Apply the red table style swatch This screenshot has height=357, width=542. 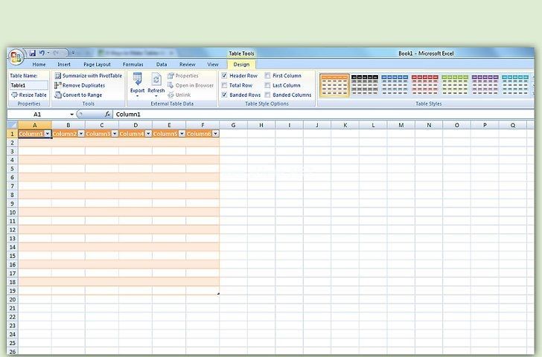(425, 86)
